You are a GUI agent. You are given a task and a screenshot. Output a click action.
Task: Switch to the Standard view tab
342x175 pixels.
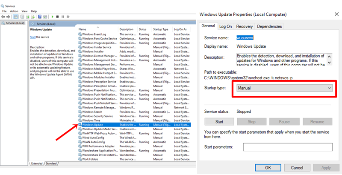51,164
